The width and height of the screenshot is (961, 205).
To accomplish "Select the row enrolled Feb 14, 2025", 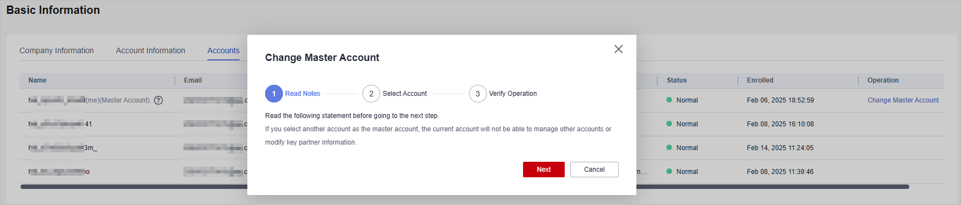I will (x=482, y=148).
